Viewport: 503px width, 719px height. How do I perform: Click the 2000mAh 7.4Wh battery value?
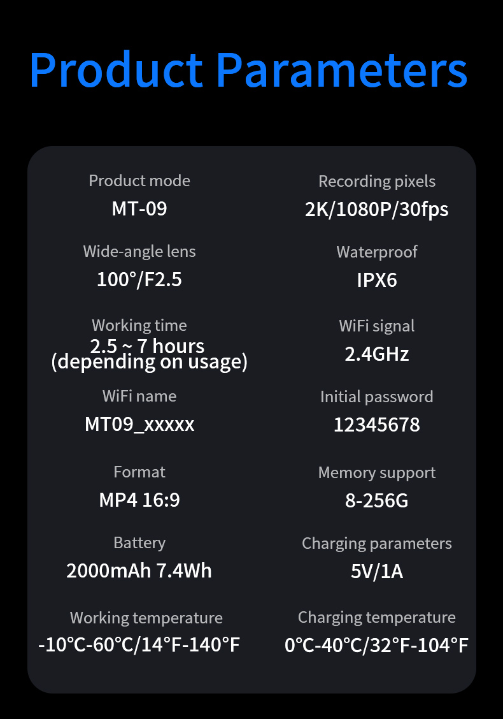139,570
